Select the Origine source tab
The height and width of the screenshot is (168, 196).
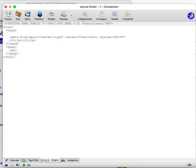pyautogui.click(x=50, y=160)
